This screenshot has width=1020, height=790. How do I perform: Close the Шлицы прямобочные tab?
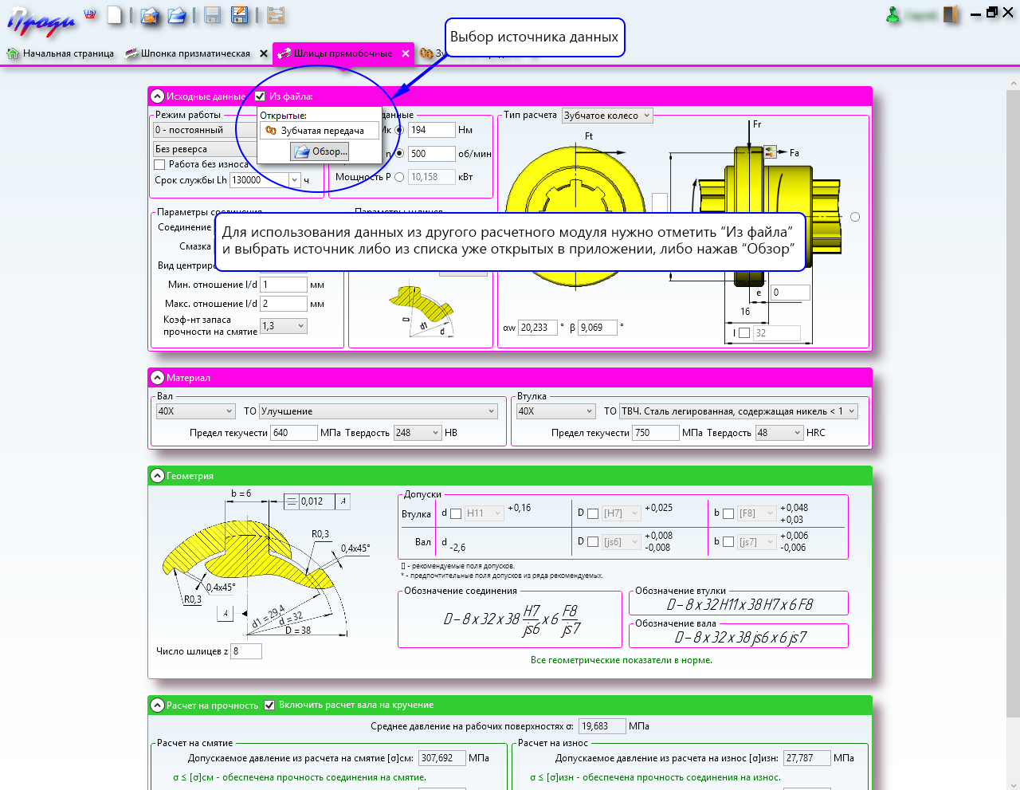(406, 53)
